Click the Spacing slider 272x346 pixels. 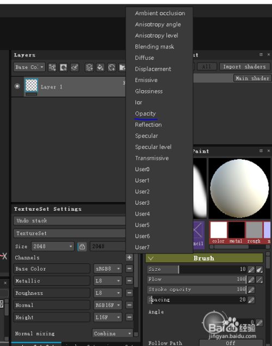pos(196,300)
